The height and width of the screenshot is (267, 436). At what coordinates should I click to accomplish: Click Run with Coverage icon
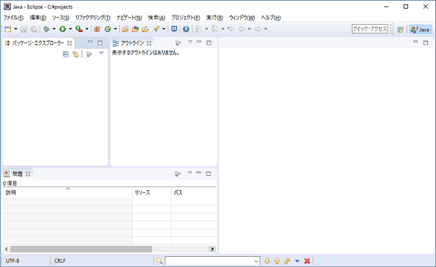(79, 29)
